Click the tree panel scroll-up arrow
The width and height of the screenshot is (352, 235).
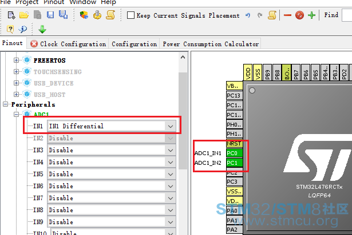tap(183, 57)
